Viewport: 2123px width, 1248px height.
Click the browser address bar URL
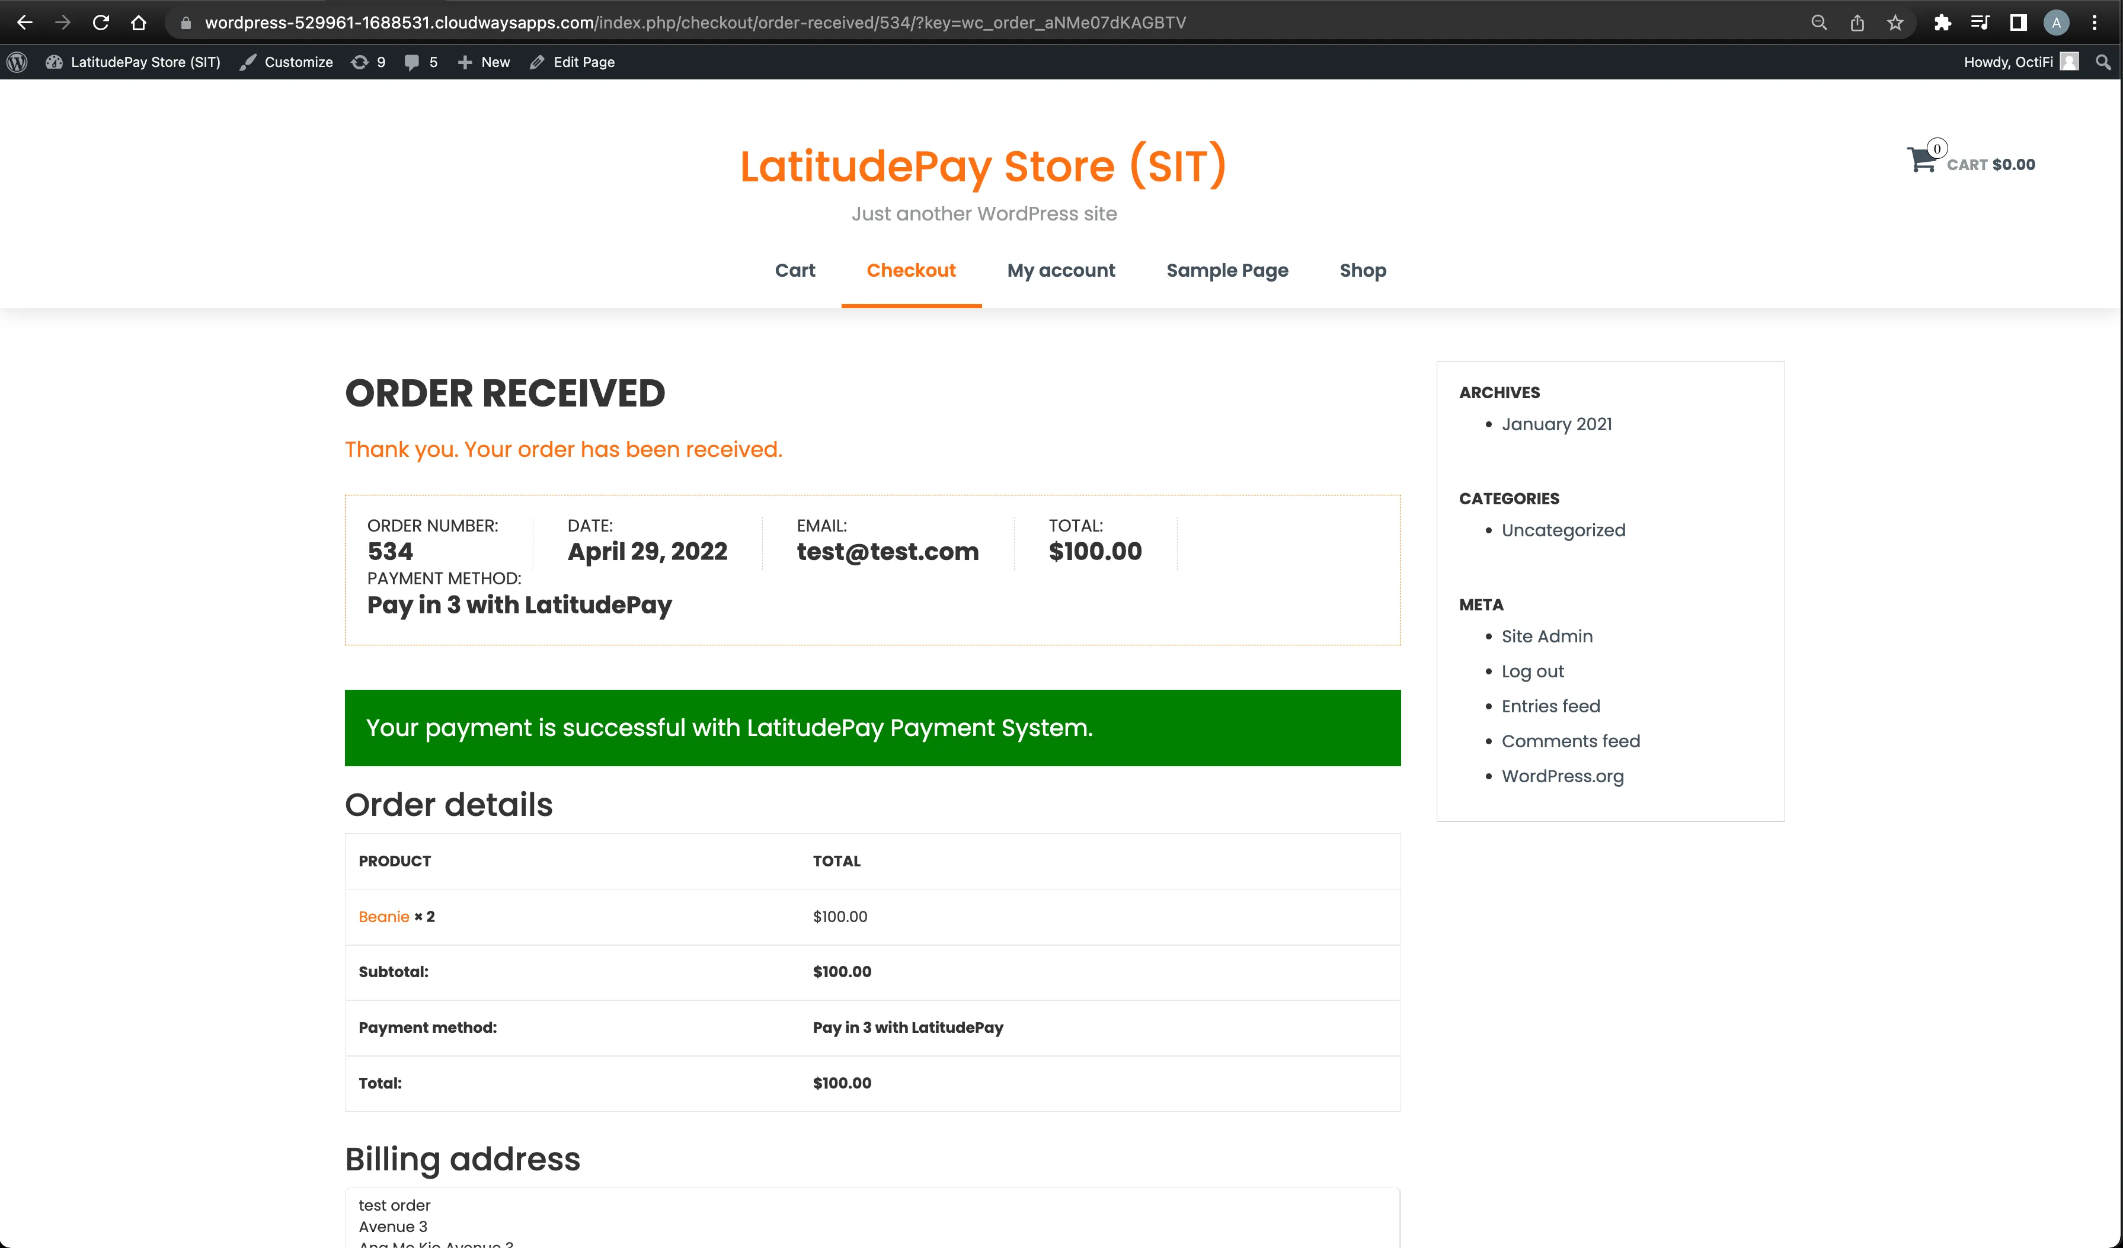pyautogui.click(x=695, y=23)
